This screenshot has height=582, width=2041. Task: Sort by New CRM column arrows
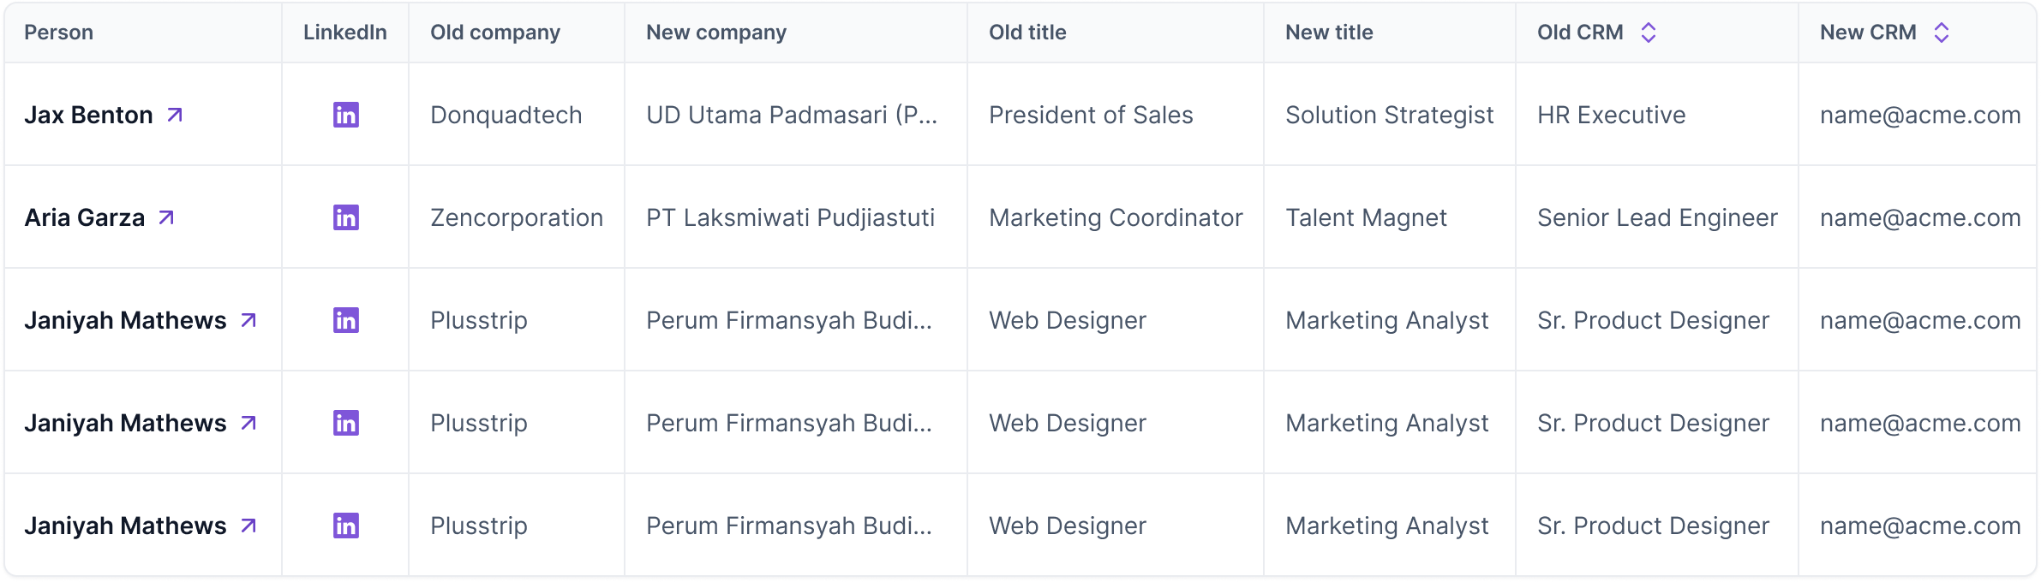pyautogui.click(x=1942, y=33)
